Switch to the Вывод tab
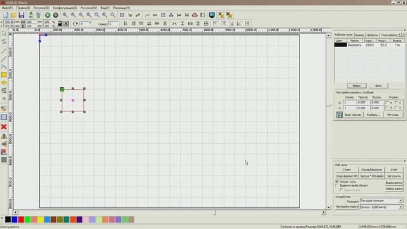This screenshot has height=229, width=407. (359, 35)
